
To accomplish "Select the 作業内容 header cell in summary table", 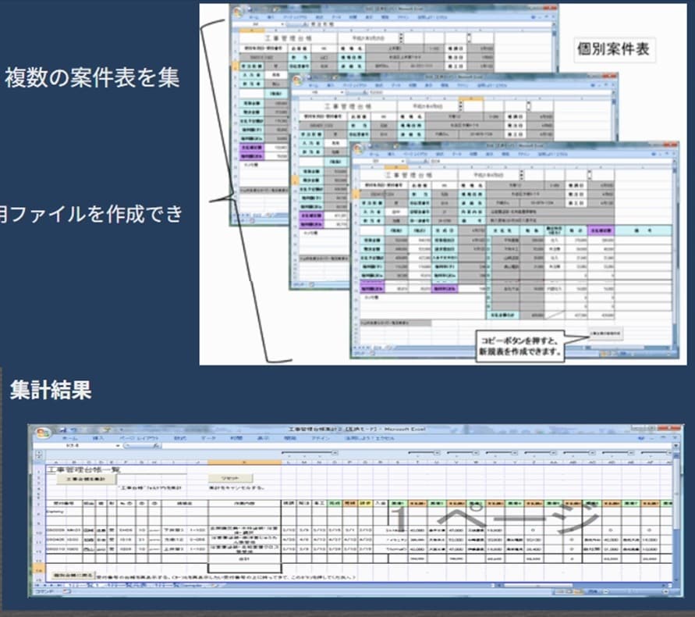I will [x=244, y=504].
